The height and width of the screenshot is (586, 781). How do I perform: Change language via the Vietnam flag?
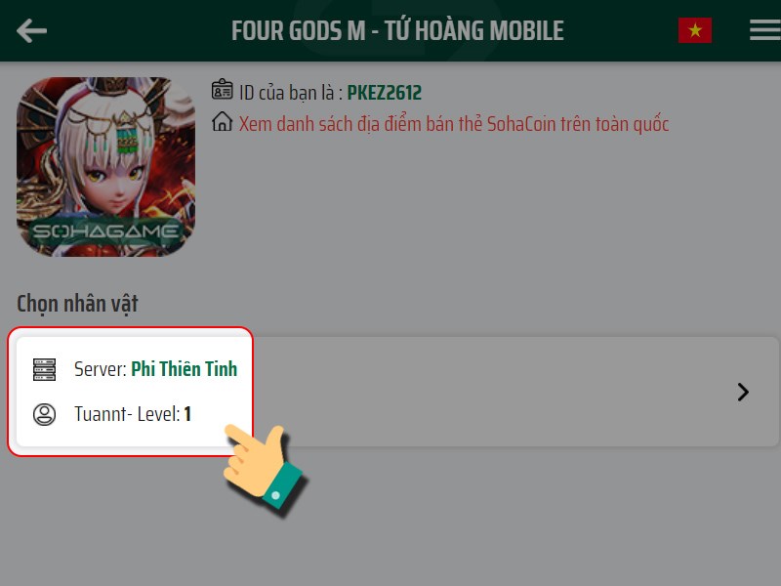coord(695,30)
